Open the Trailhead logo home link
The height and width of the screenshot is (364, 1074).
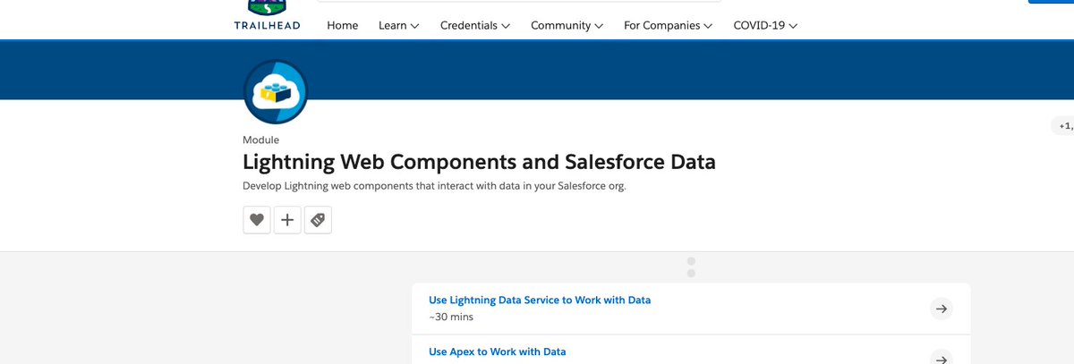tap(266, 17)
